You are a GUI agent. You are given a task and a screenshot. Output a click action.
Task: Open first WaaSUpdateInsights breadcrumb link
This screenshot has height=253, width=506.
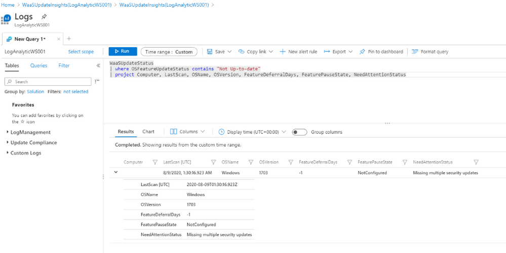tap(67, 5)
